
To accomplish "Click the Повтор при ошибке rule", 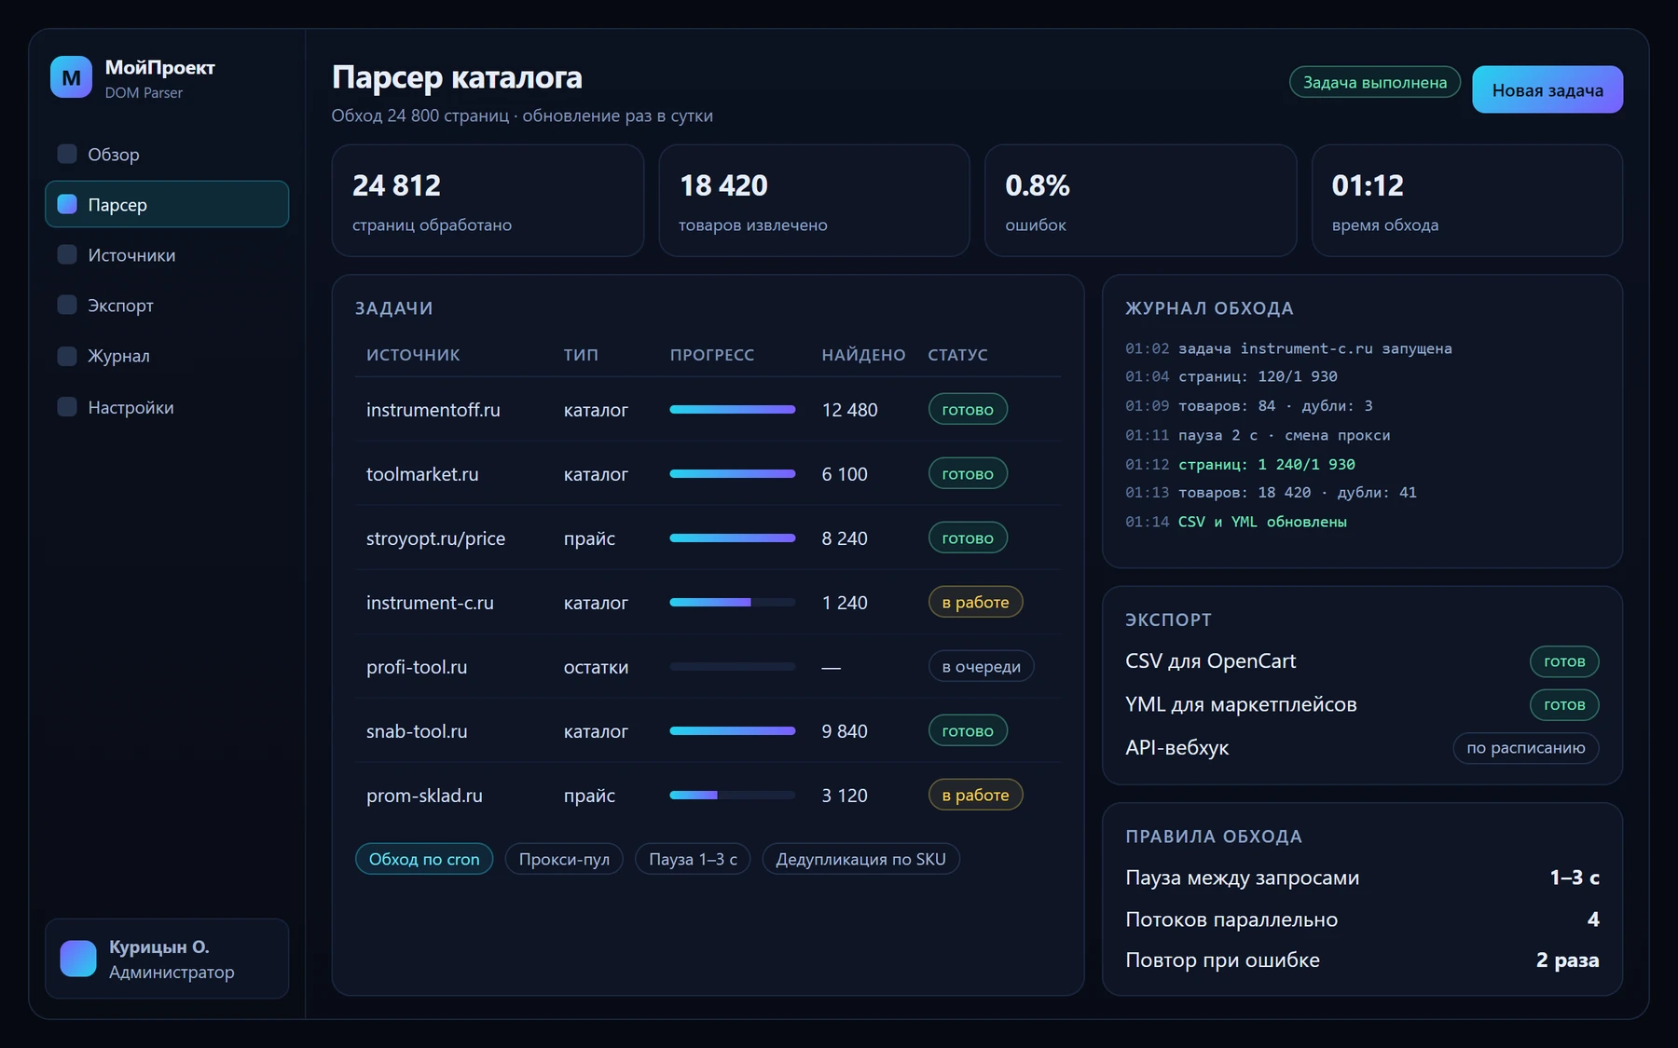I will coord(1362,960).
